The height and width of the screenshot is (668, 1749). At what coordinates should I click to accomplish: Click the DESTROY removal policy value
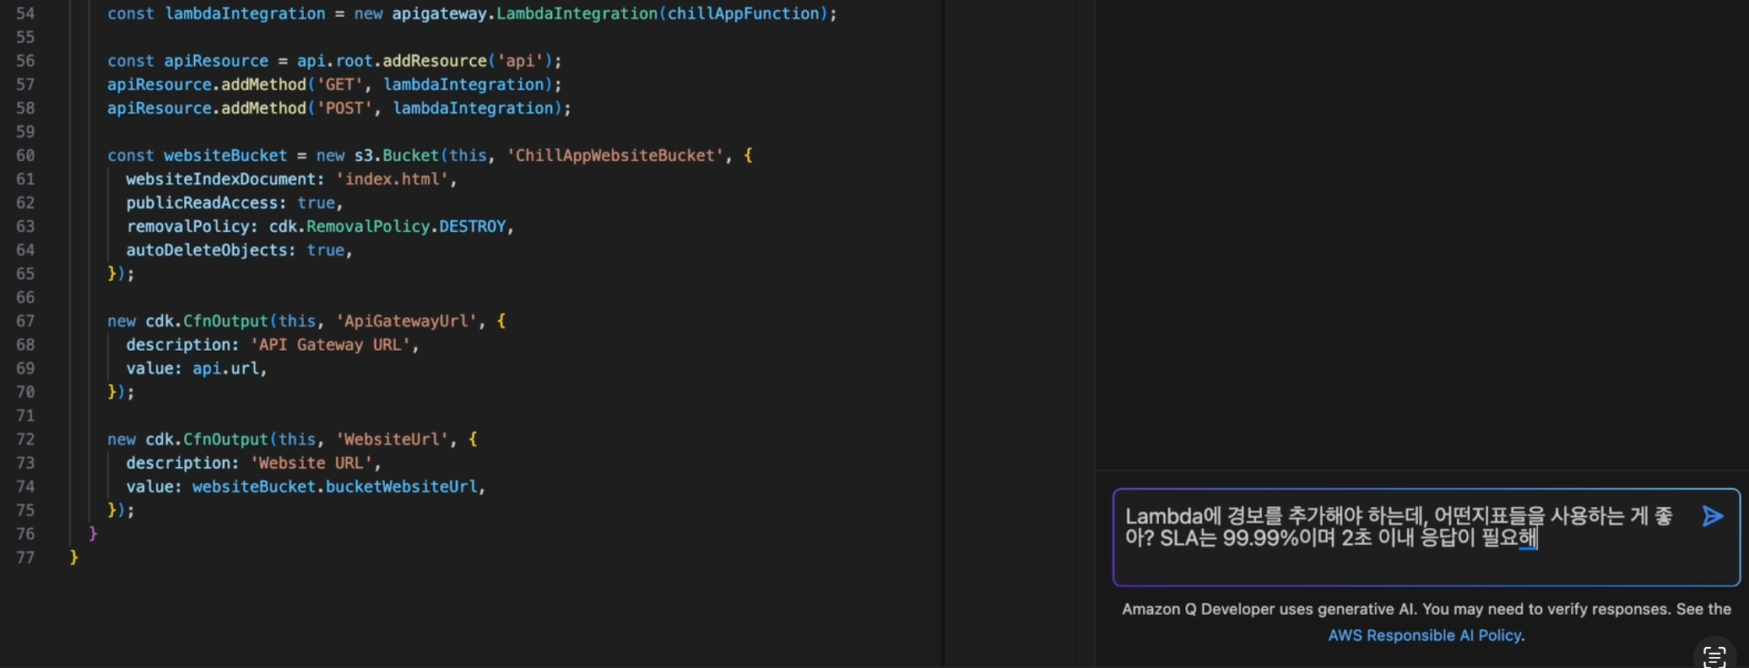(472, 226)
